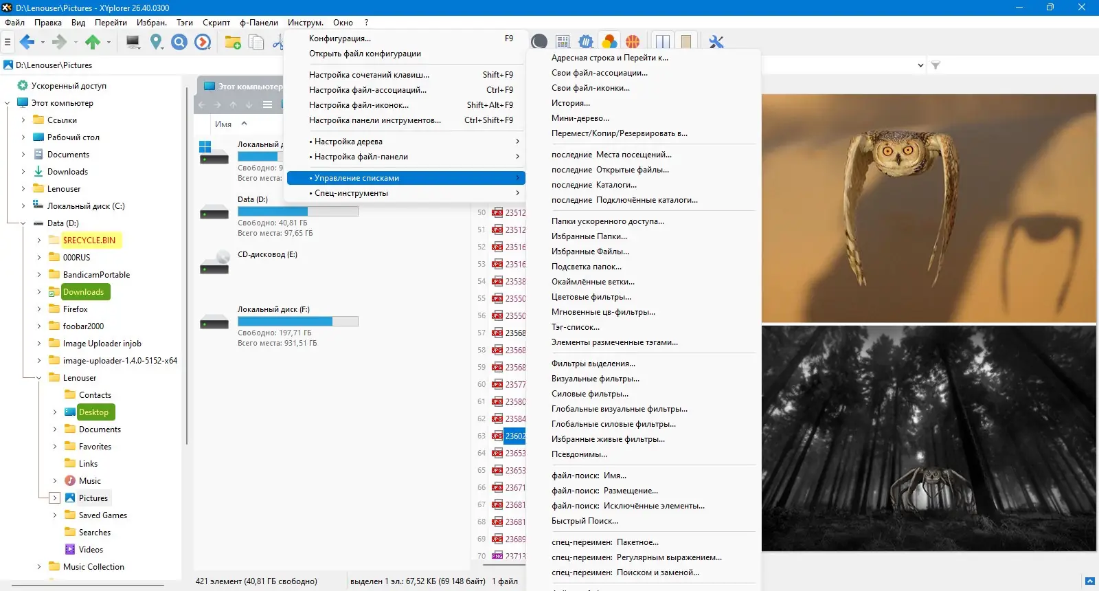1099x591 pixels.
Task: Go up one level with the green arrow
Action: tap(93, 43)
